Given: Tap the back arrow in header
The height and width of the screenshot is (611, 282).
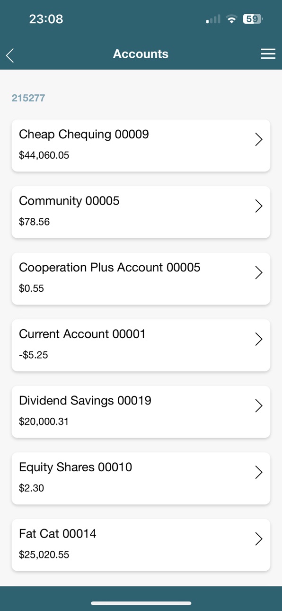Looking at the screenshot, I should [x=10, y=55].
